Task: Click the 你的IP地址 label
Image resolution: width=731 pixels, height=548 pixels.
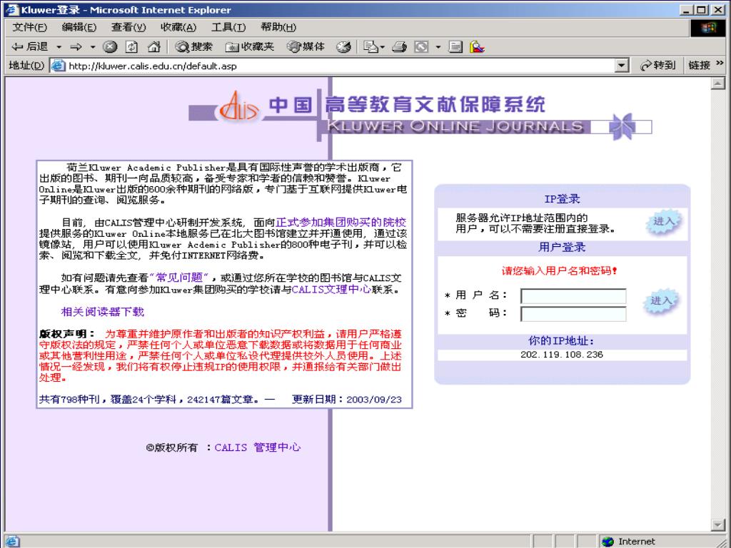Action: tap(561, 341)
